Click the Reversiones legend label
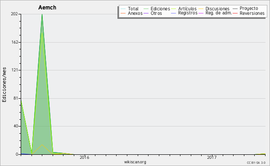Screen dimensions: 270x166 coord(252,13)
